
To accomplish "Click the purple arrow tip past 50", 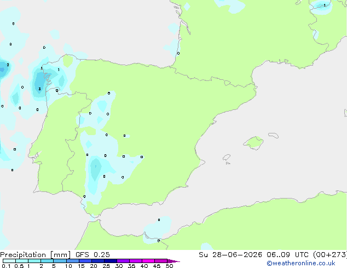I will point(173,261).
